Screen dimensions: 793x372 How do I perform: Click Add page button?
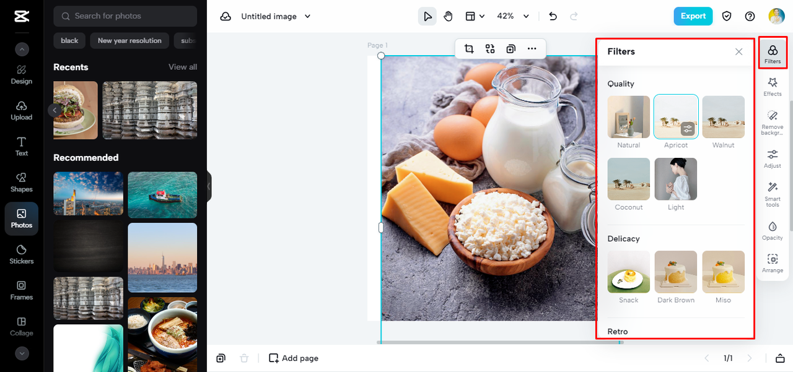click(294, 358)
